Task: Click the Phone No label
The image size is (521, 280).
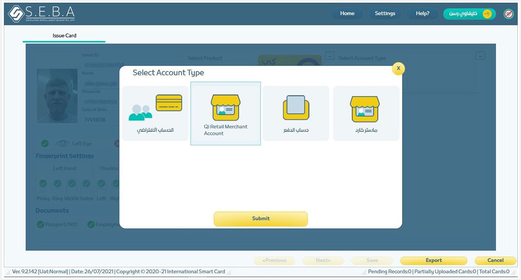Action: click(91, 92)
